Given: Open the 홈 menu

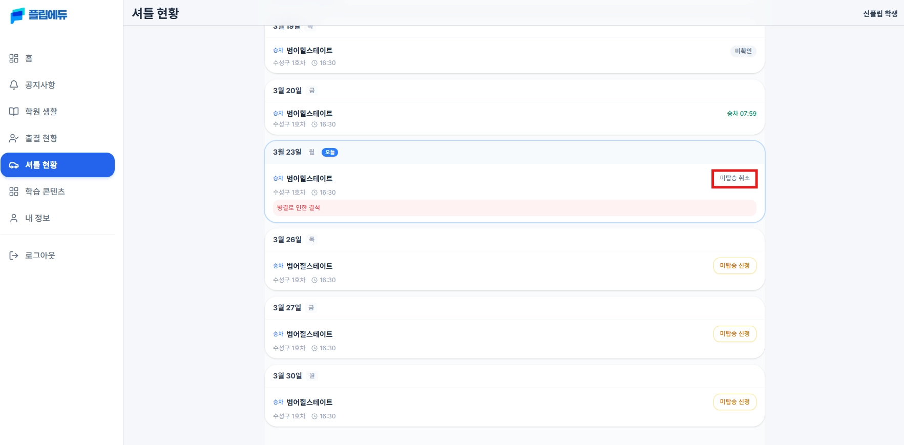Looking at the screenshot, I should pyautogui.click(x=57, y=58).
